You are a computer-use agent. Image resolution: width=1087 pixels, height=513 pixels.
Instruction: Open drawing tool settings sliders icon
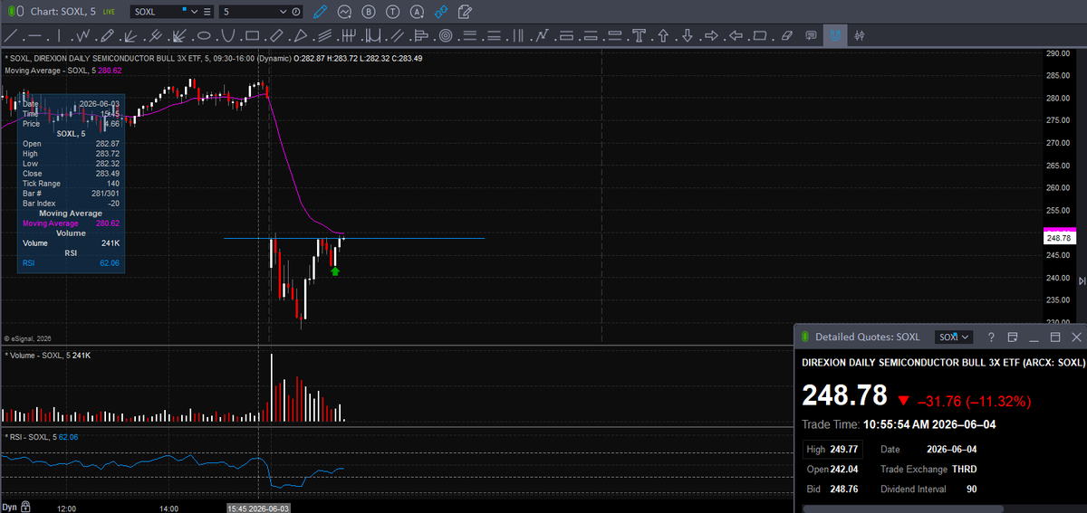(860, 35)
